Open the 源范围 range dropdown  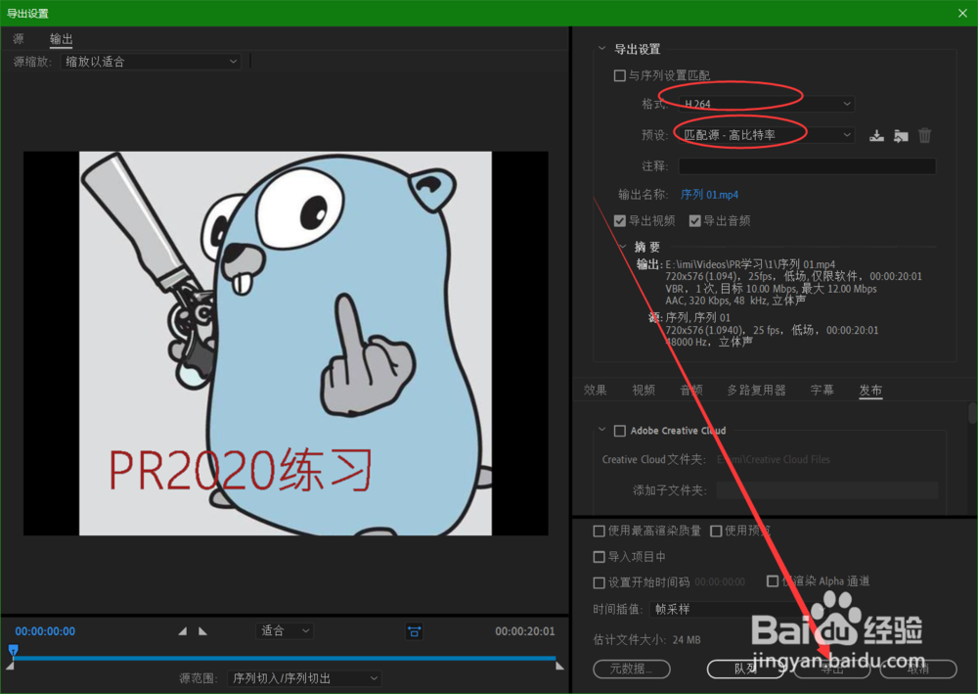point(304,678)
